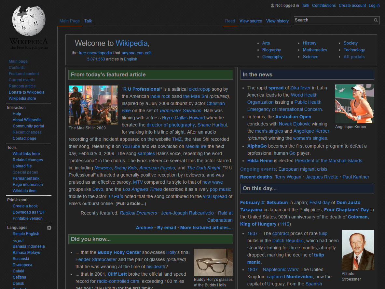Switch Wikipedia to Simple English
Viewport: 385px width, 289px height.
coord(26,233)
